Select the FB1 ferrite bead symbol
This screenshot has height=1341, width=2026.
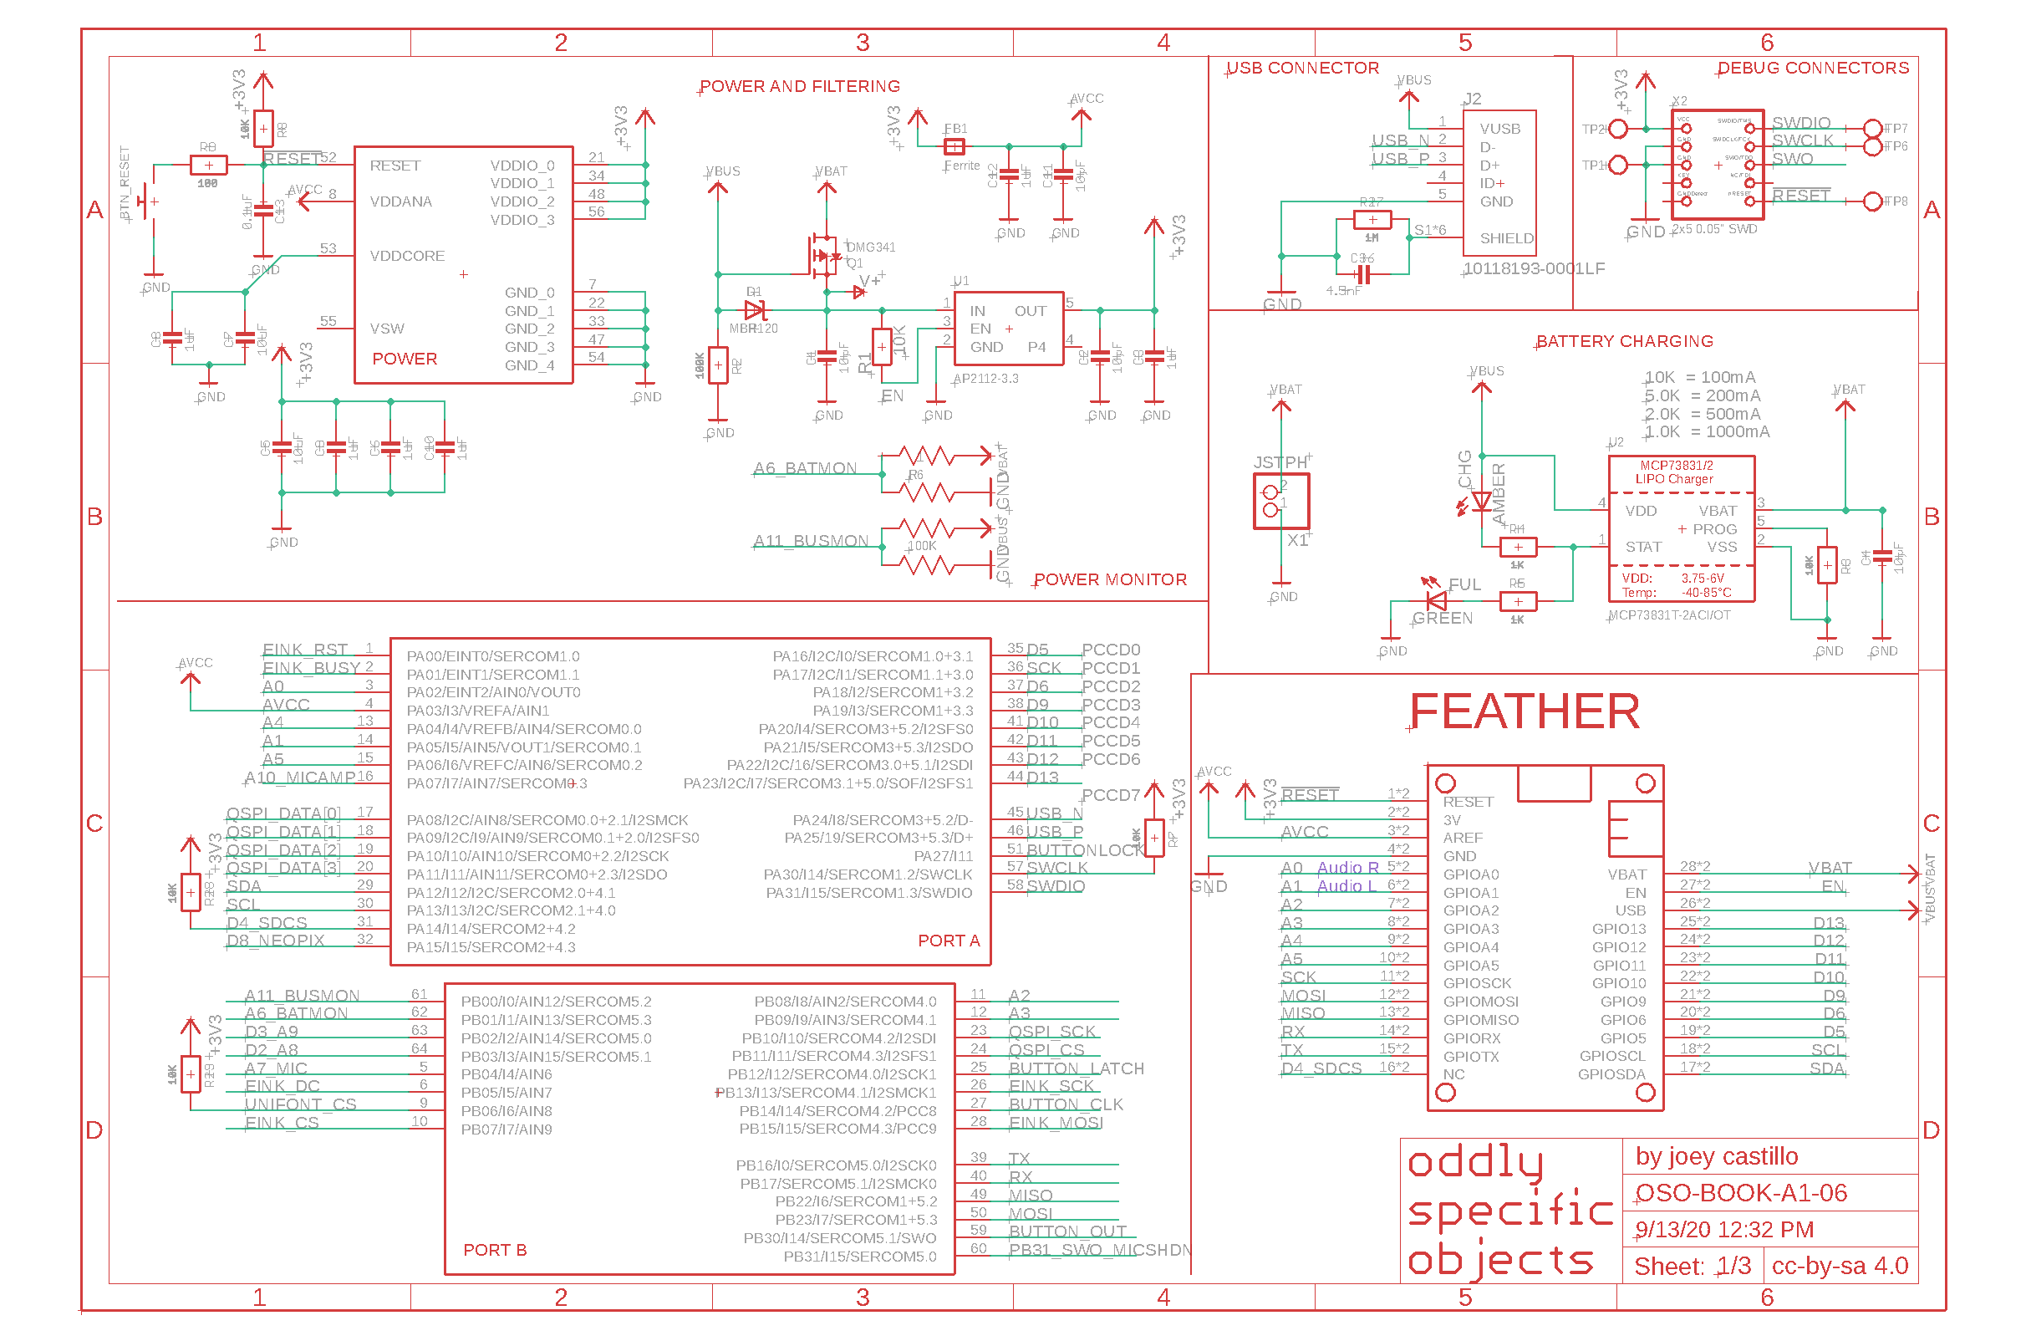(x=954, y=146)
